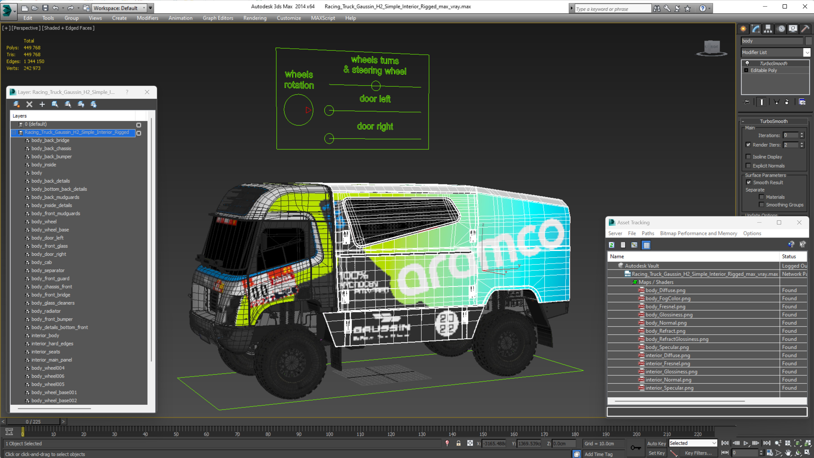814x458 pixels.
Task: Click Configure Modifier Sets icon under stack
Action: [x=802, y=102]
